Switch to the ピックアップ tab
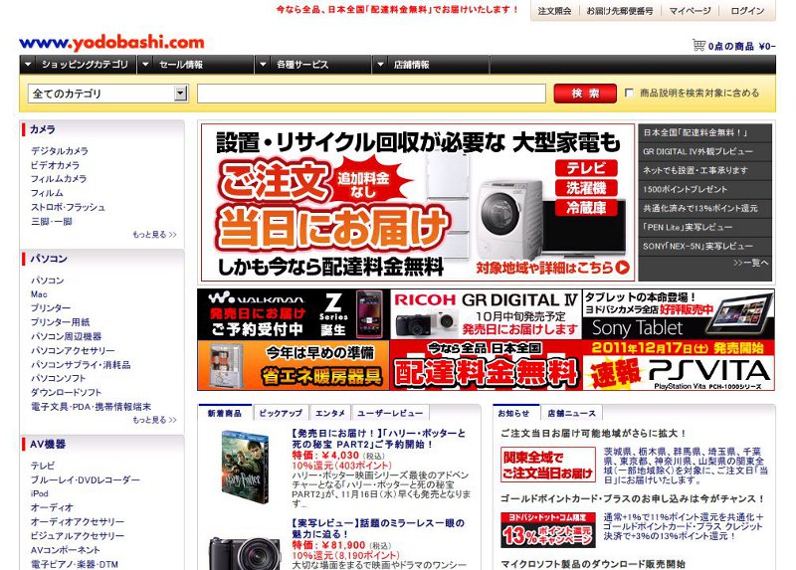The height and width of the screenshot is (570, 796). tap(281, 412)
